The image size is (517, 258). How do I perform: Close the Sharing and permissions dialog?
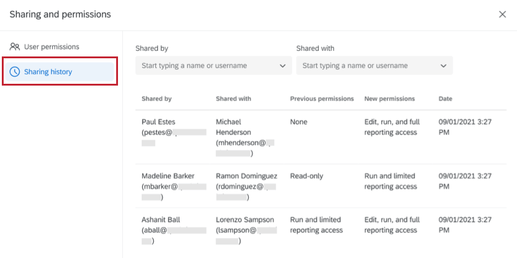(x=502, y=15)
